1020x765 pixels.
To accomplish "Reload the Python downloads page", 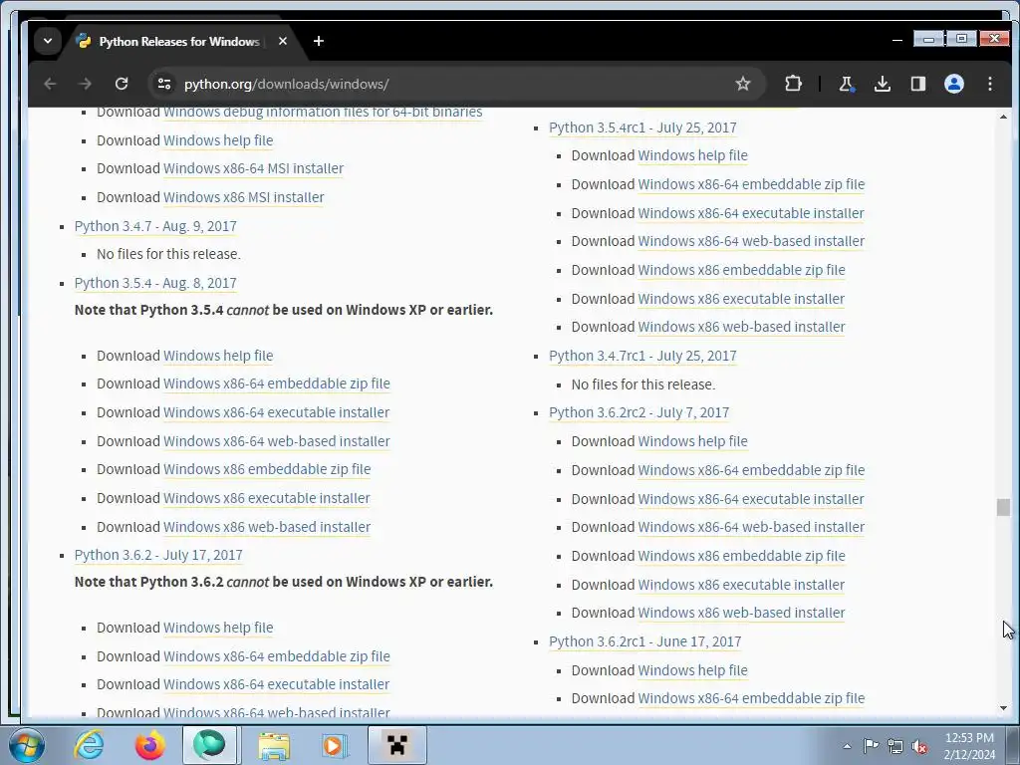I will (x=122, y=84).
